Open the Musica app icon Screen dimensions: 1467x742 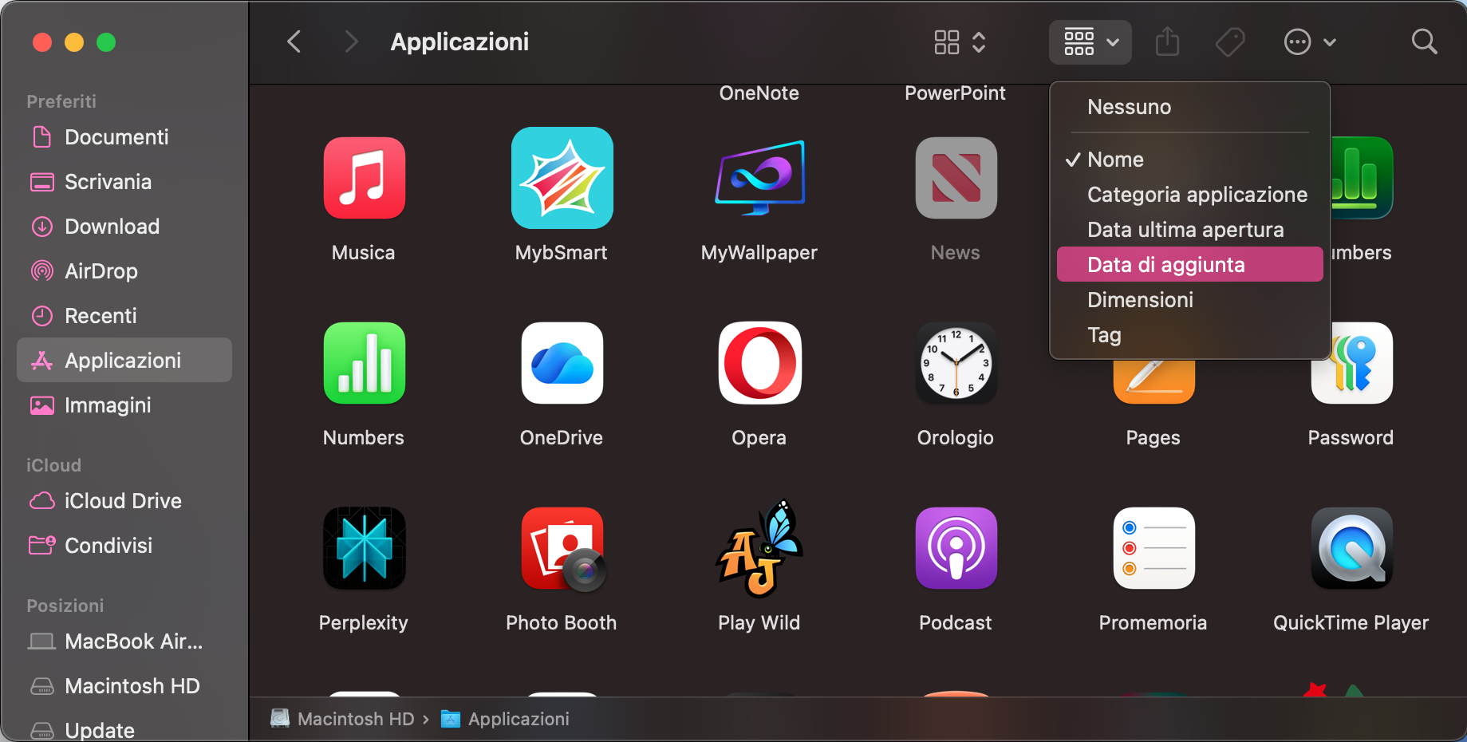364,178
